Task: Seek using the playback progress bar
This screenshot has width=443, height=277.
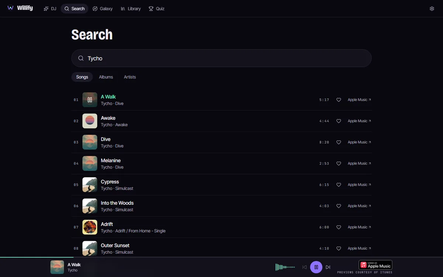Action: coord(221,257)
